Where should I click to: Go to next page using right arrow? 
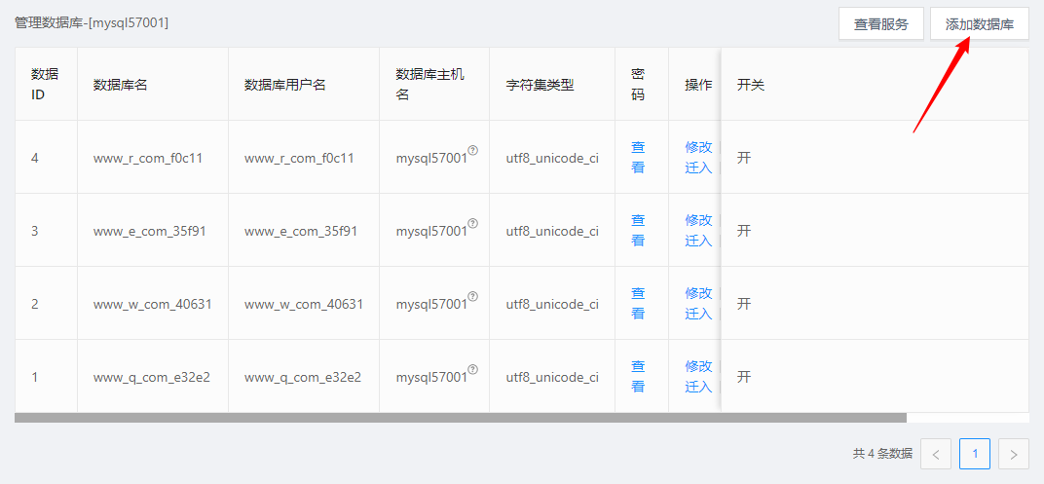click(1014, 454)
